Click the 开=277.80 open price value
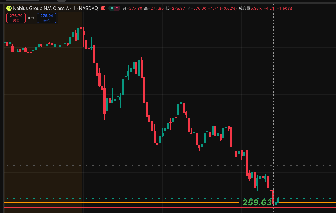The width and height of the screenshot is (336, 213). [132, 8]
